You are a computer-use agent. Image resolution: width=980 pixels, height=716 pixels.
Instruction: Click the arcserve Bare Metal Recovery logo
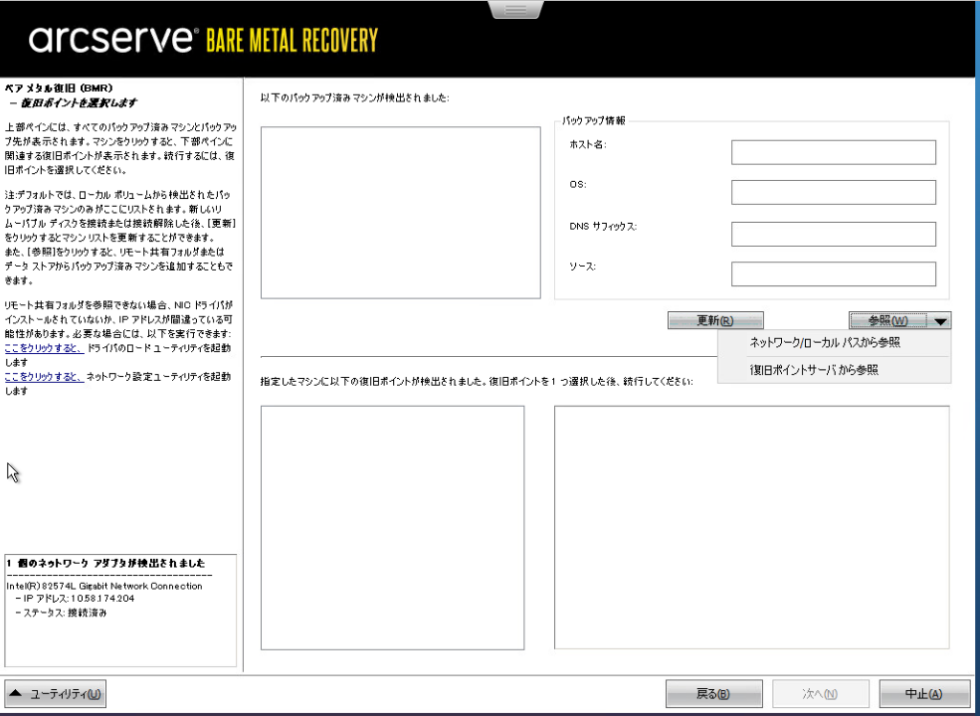tap(204, 40)
